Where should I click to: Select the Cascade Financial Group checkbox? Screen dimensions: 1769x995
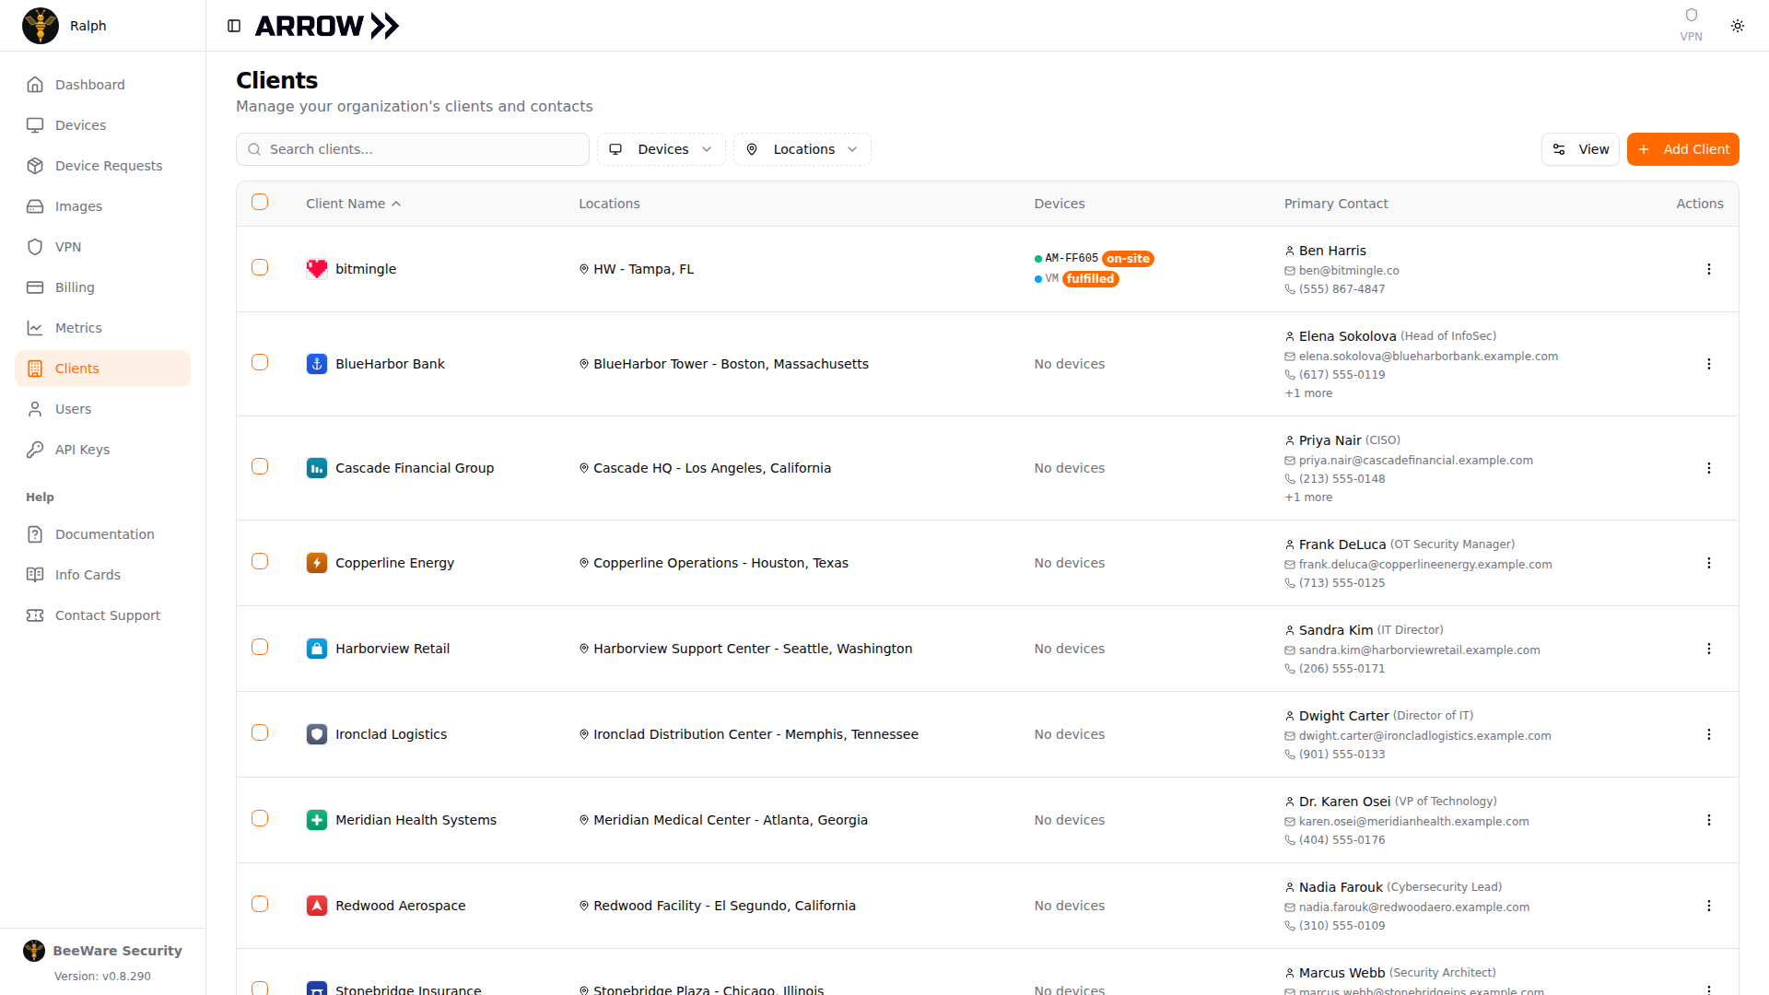click(260, 466)
